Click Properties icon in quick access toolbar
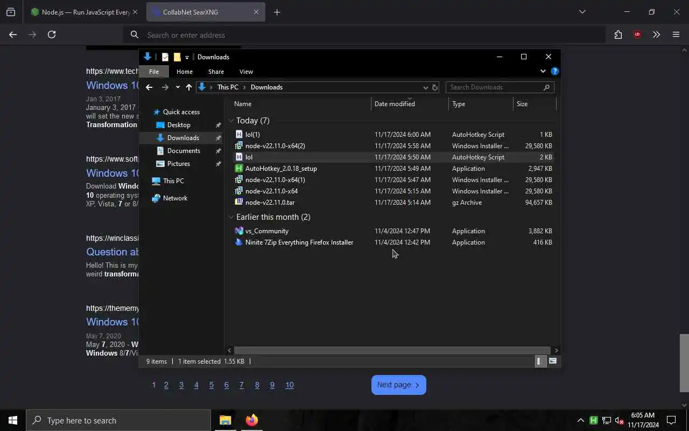The width and height of the screenshot is (689, 431). 165,57
